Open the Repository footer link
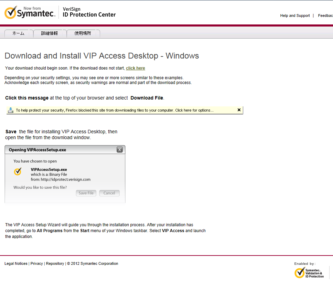The height and width of the screenshot is (281, 333). click(55, 263)
